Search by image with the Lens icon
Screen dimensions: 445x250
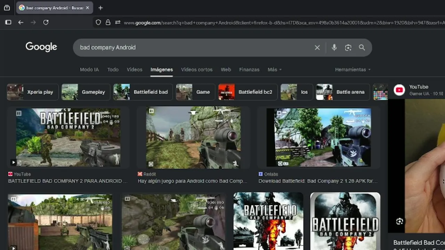[x=348, y=48]
